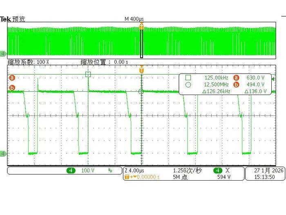The height and width of the screenshot is (215, 286).
Task: Click the 494.0 V cursor b value
Action: tap(255, 85)
